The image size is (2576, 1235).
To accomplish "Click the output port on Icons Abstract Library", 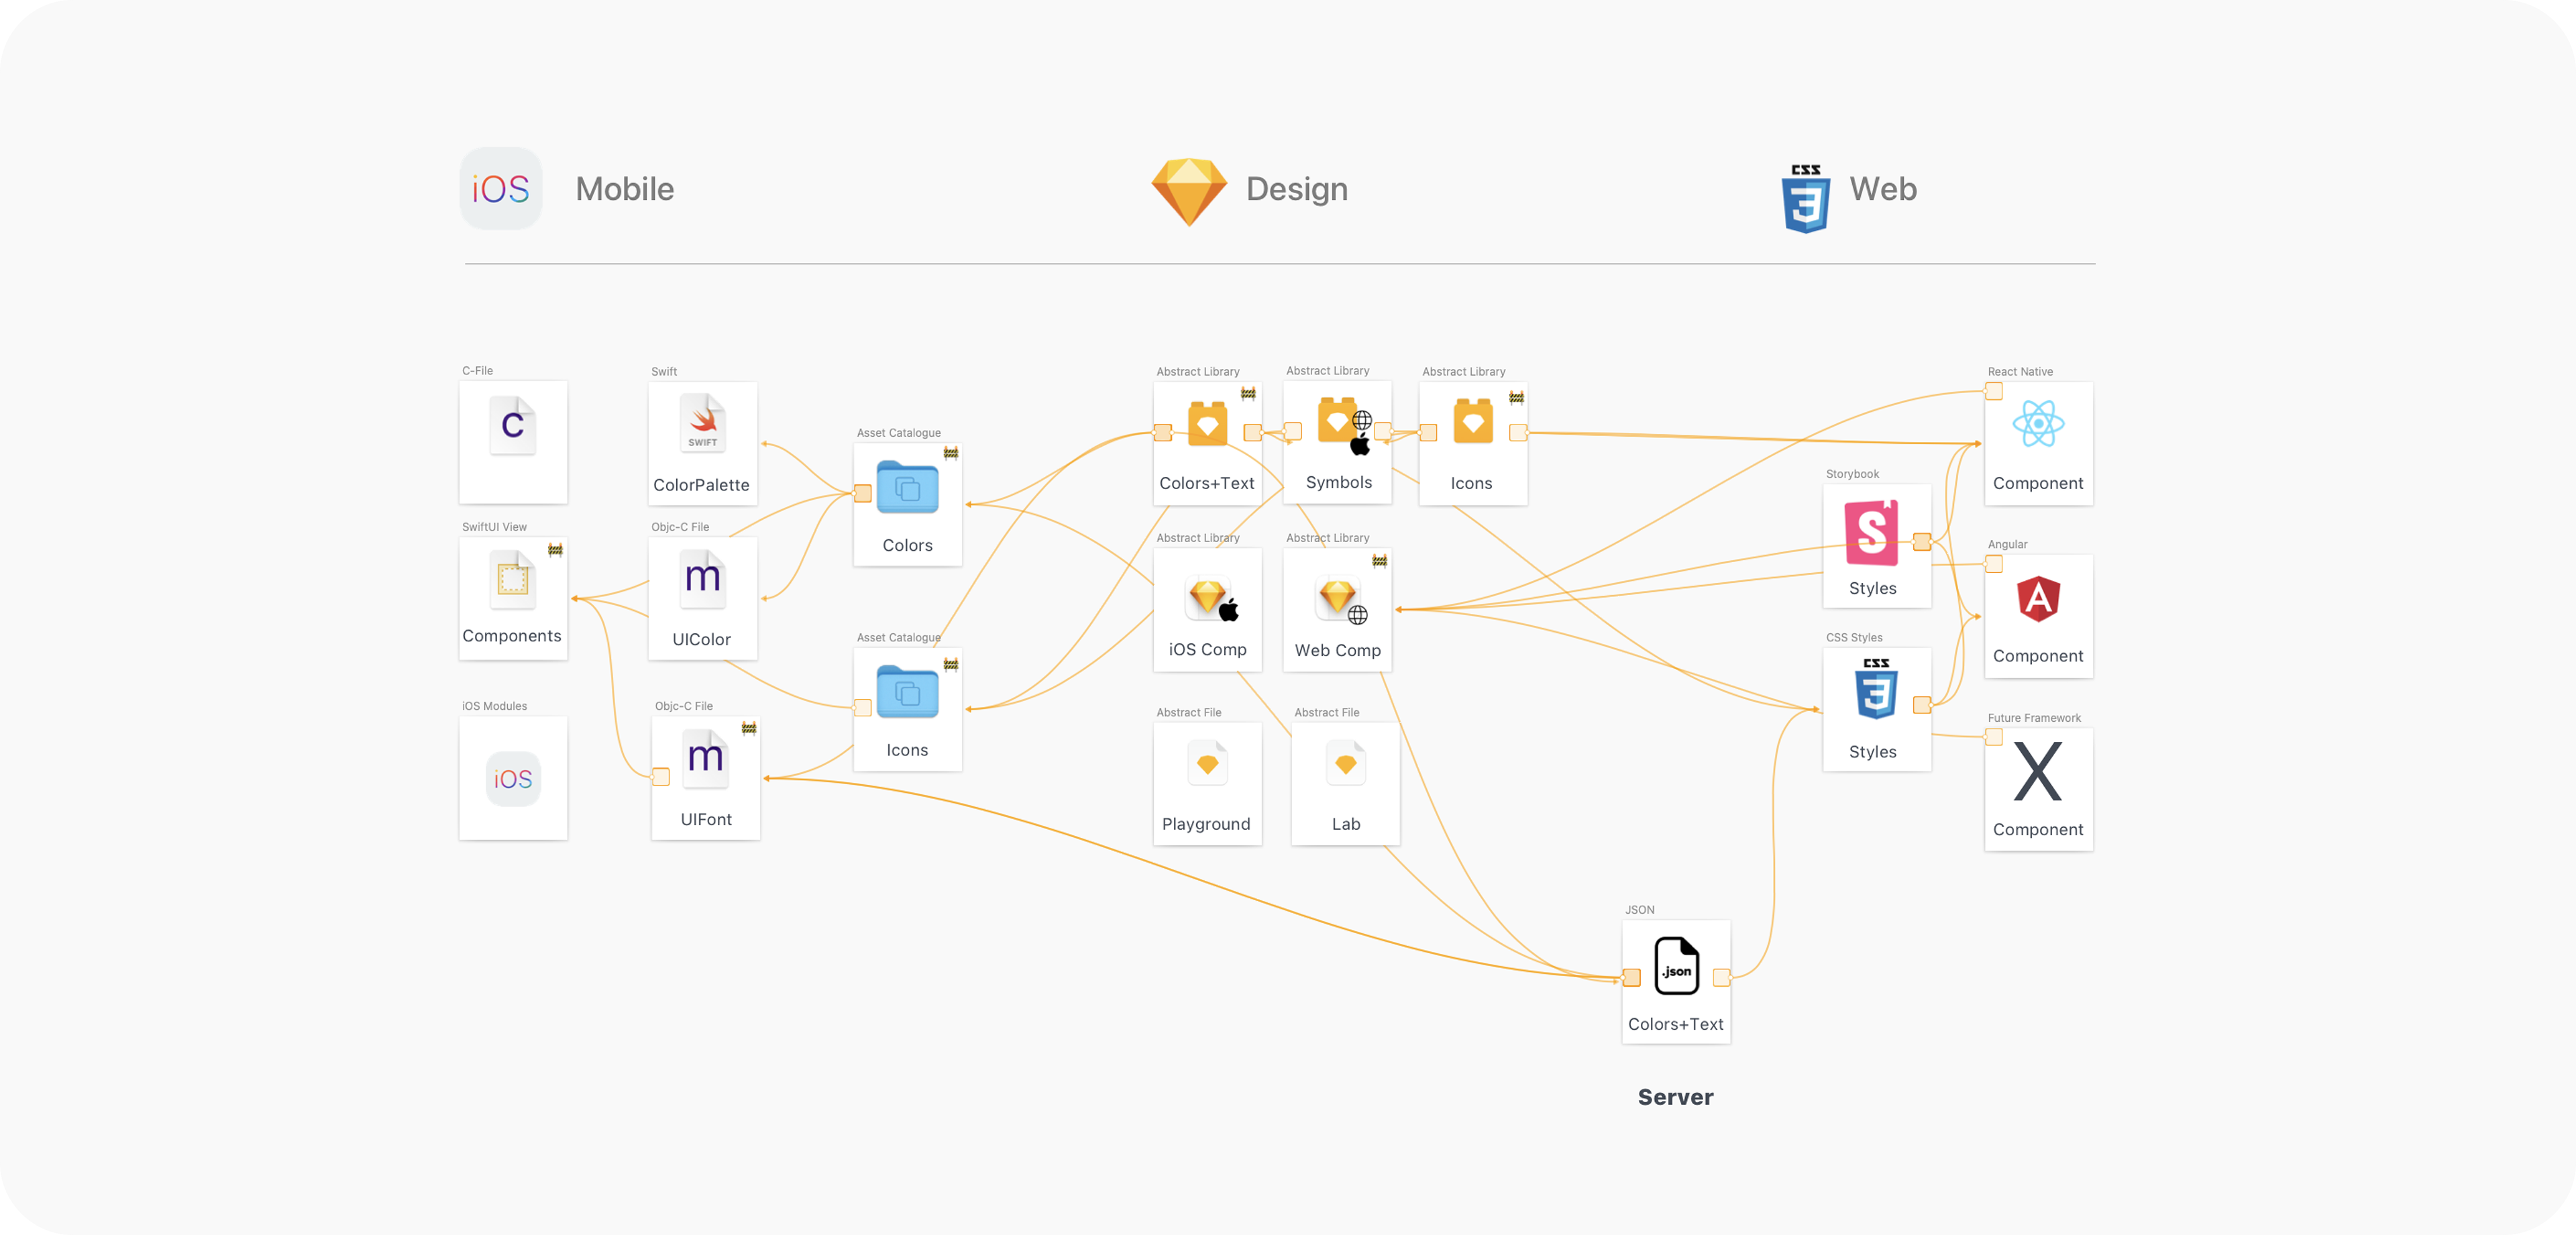I will pyautogui.click(x=1518, y=432).
